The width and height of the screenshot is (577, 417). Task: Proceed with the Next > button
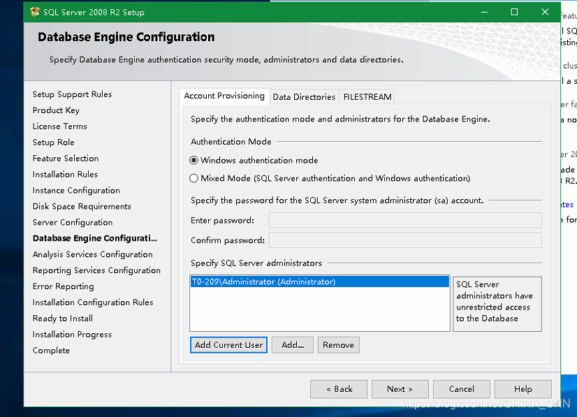[x=400, y=389]
